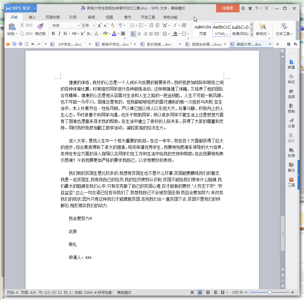Toggle the 拼写检查 spell check indicator
Viewport: 304px width, 300px height.
(x=103, y=292)
